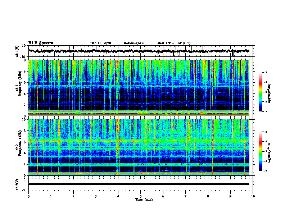Click the "-3" label atop the ch.1 color bar

265,72
